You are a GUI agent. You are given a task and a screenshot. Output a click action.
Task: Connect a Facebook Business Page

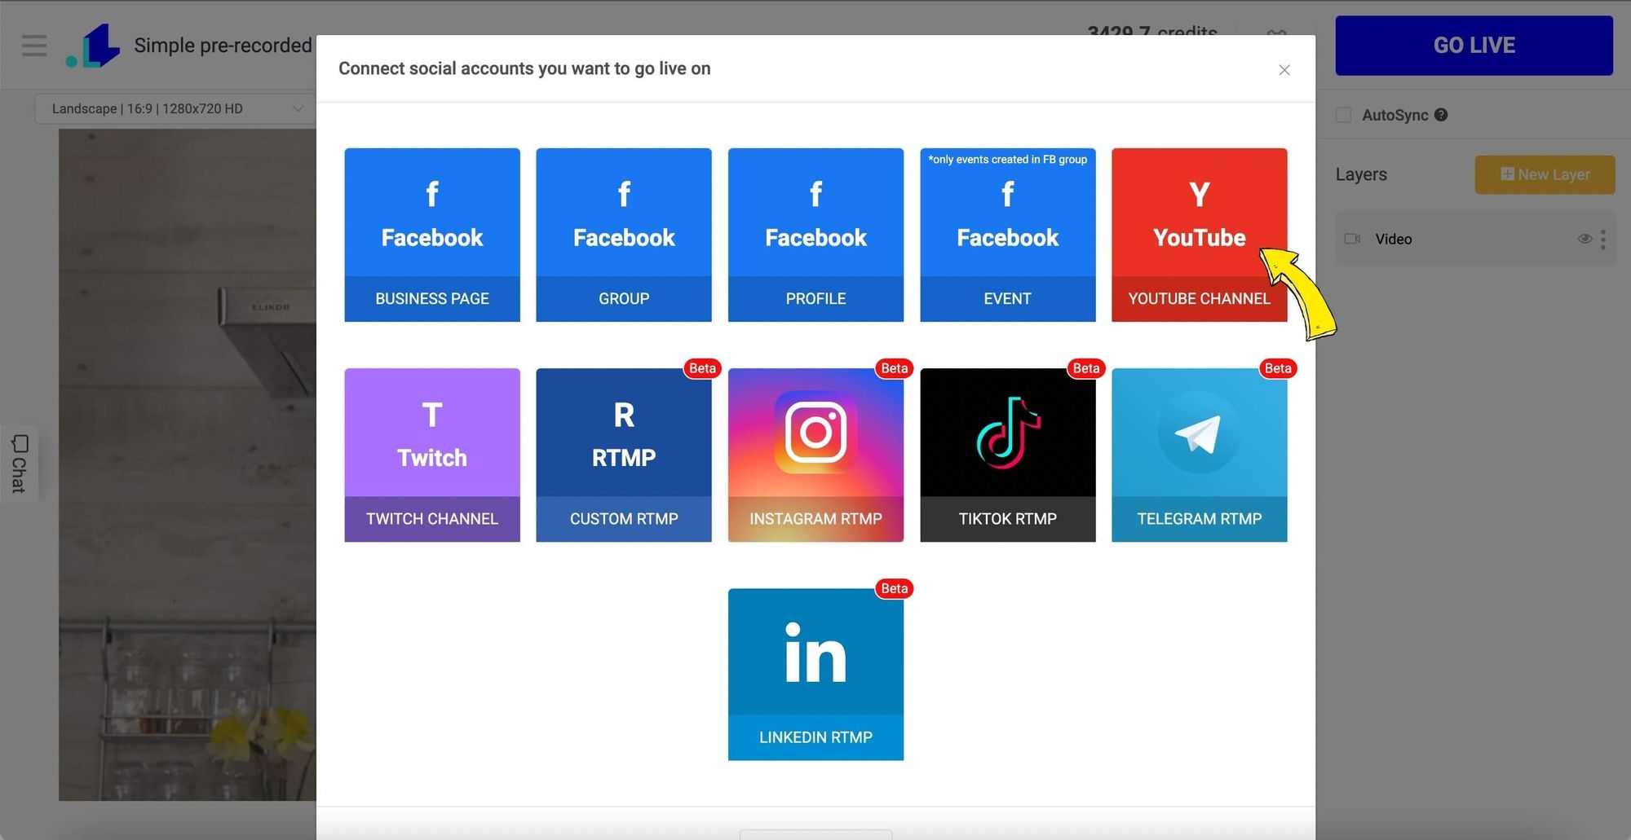pyautogui.click(x=432, y=235)
